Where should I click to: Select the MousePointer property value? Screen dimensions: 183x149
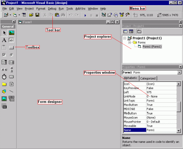coord(162,122)
